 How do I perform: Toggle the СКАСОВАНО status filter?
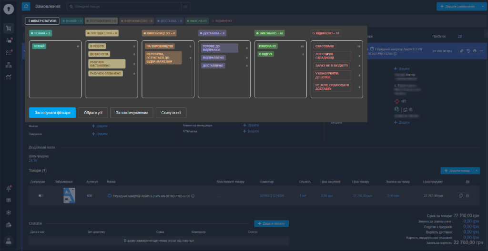coord(325,46)
